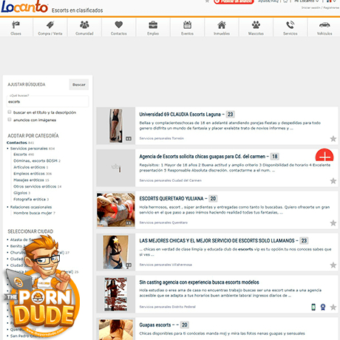
Task: Select the Relaciones ocasionales category
Action: tap(31, 207)
